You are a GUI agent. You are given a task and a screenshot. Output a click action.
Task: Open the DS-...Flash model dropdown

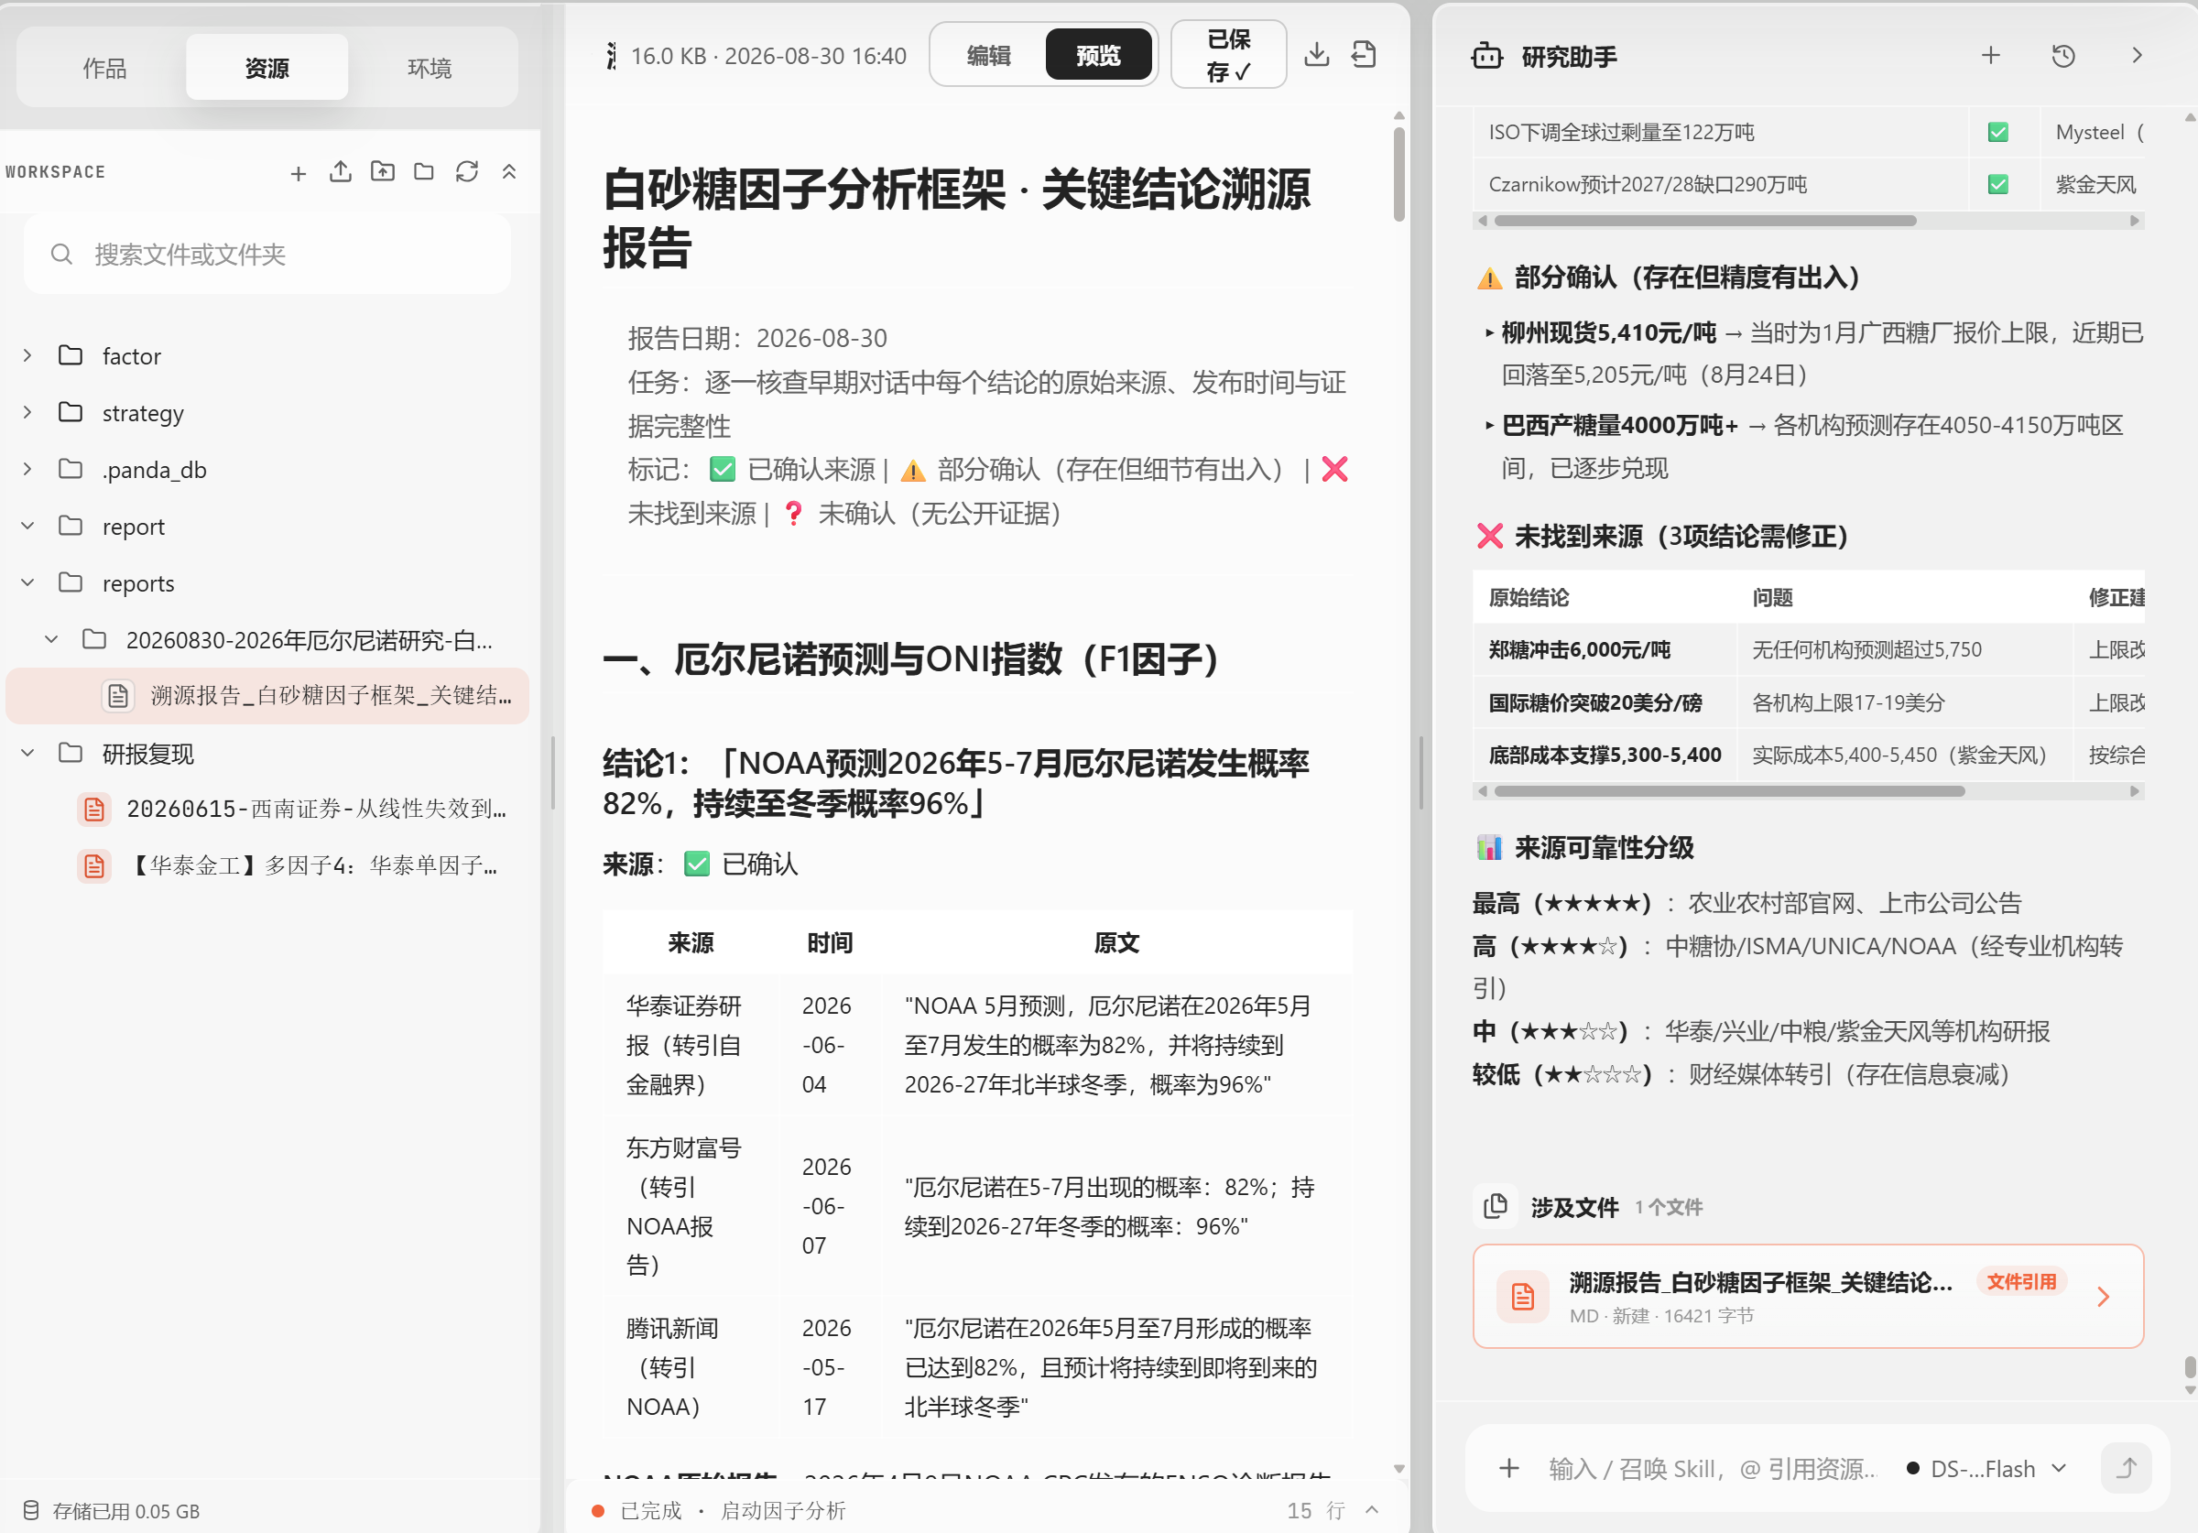pyautogui.click(x=1988, y=1469)
